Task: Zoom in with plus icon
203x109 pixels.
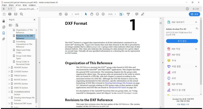Action: [x=103, y=14]
